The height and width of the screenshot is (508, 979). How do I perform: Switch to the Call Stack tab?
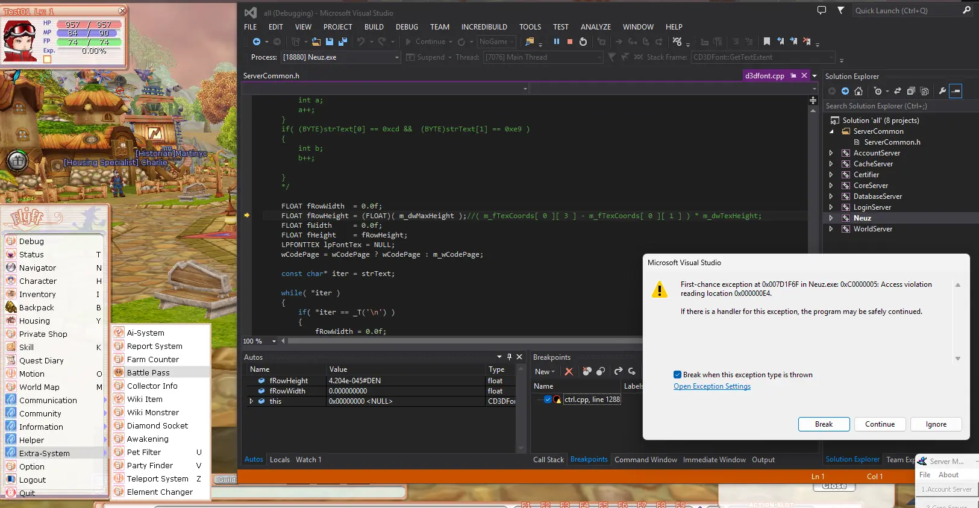[x=548, y=459]
